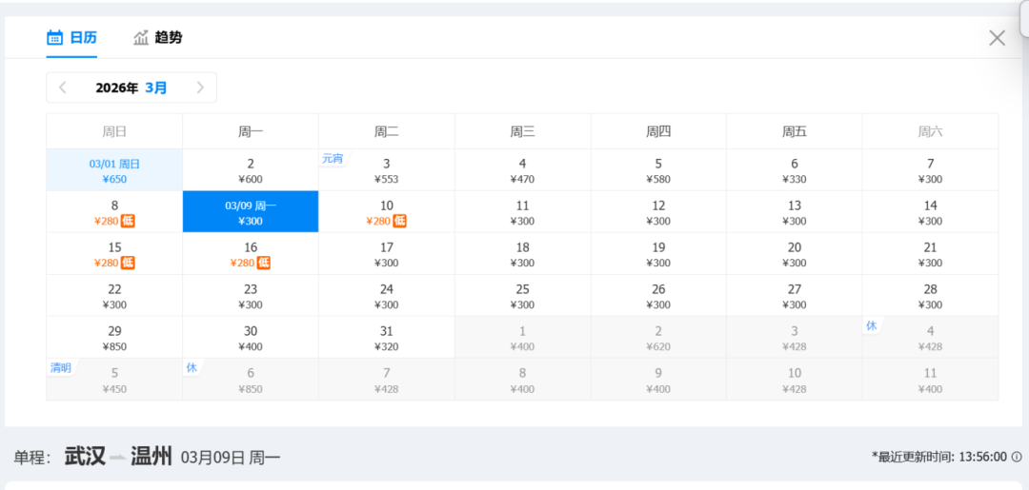The image size is (1029, 490).
Task: Choose March 29 priced ¥850
Action: pyautogui.click(x=114, y=338)
